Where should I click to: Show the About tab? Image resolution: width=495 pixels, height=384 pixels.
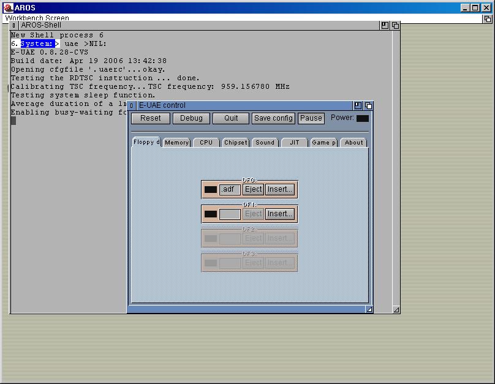pyautogui.click(x=354, y=143)
